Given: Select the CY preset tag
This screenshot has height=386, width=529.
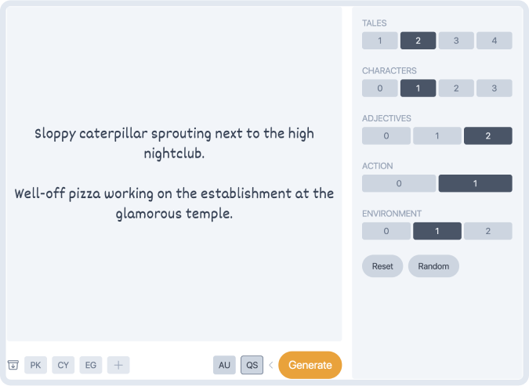Looking at the screenshot, I should [x=63, y=365].
